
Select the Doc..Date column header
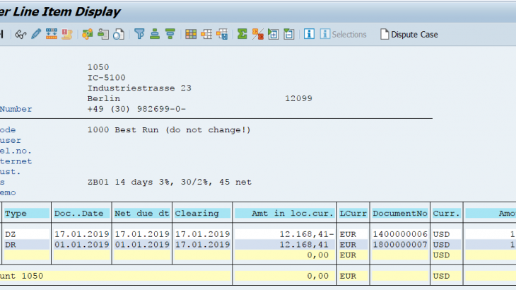[80, 213]
